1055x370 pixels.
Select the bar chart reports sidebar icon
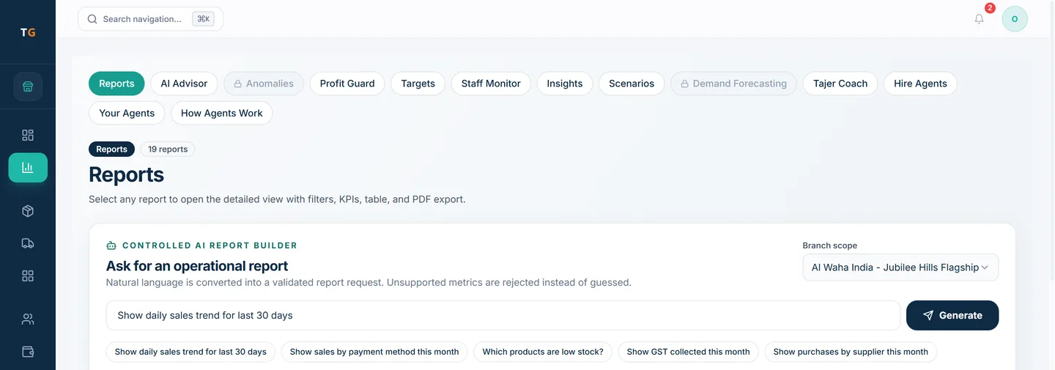tap(28, 168)
